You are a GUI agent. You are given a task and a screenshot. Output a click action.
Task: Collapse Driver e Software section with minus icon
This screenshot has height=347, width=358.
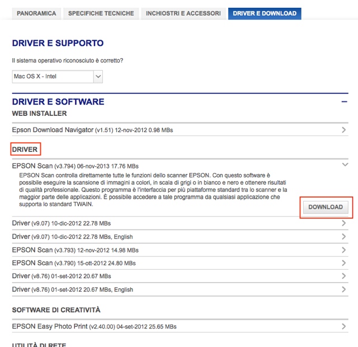pos(345,102)
